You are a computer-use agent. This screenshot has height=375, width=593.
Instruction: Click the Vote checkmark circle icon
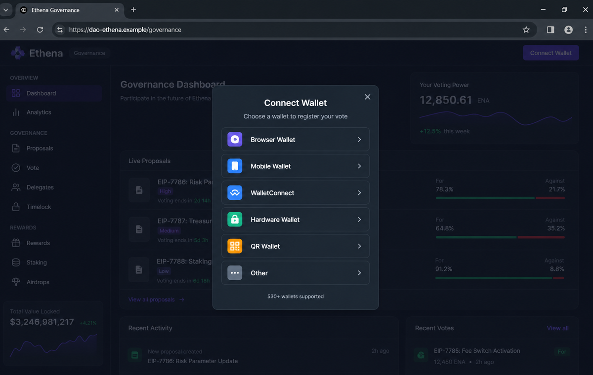(x=16, y=168)
